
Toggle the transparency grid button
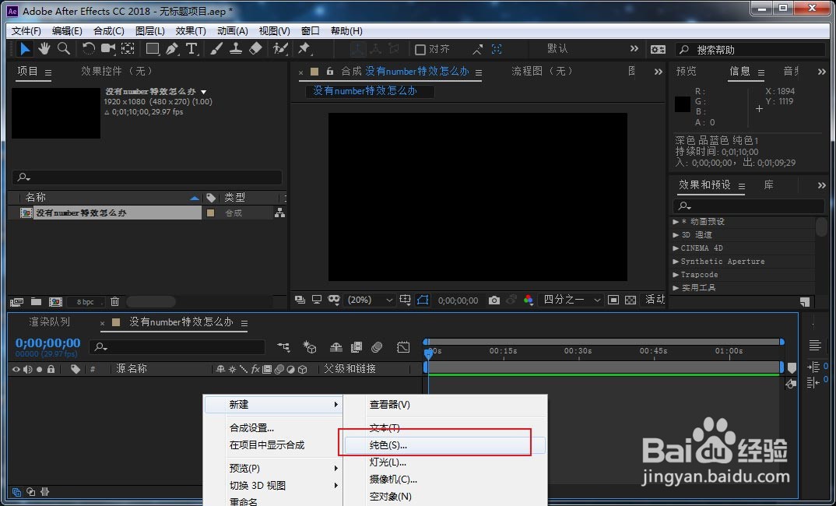point(631,300)
